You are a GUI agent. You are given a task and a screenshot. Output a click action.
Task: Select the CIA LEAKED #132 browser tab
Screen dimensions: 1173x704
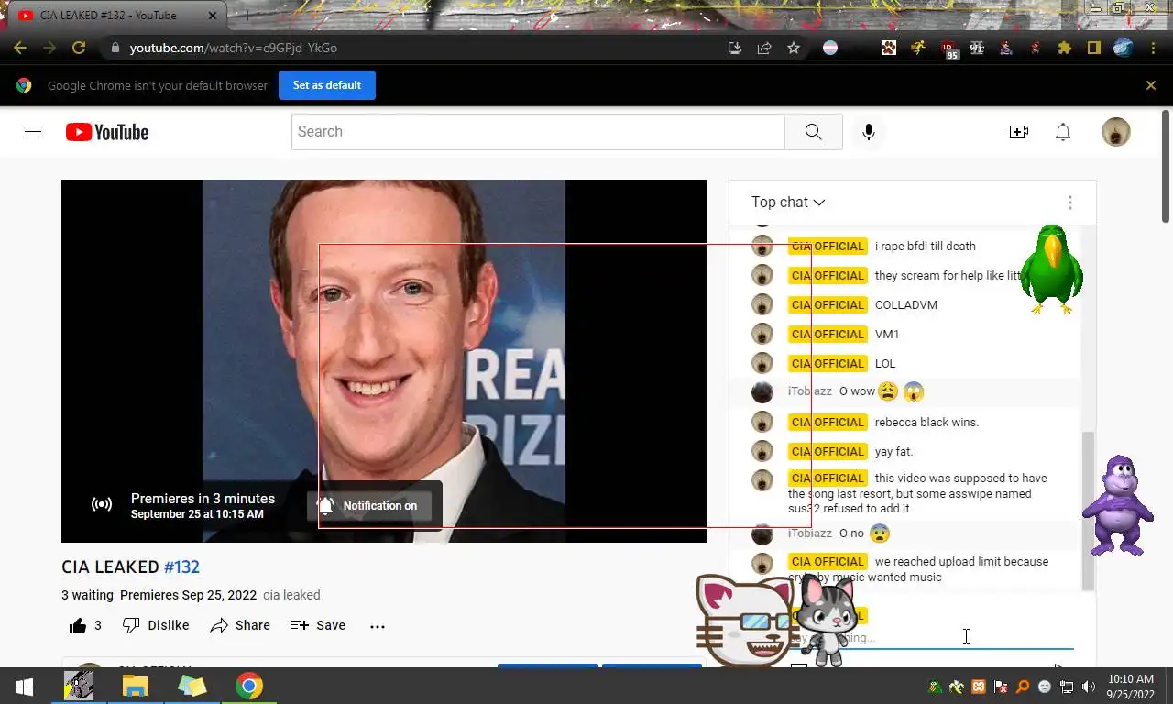(x=116, y=16)
